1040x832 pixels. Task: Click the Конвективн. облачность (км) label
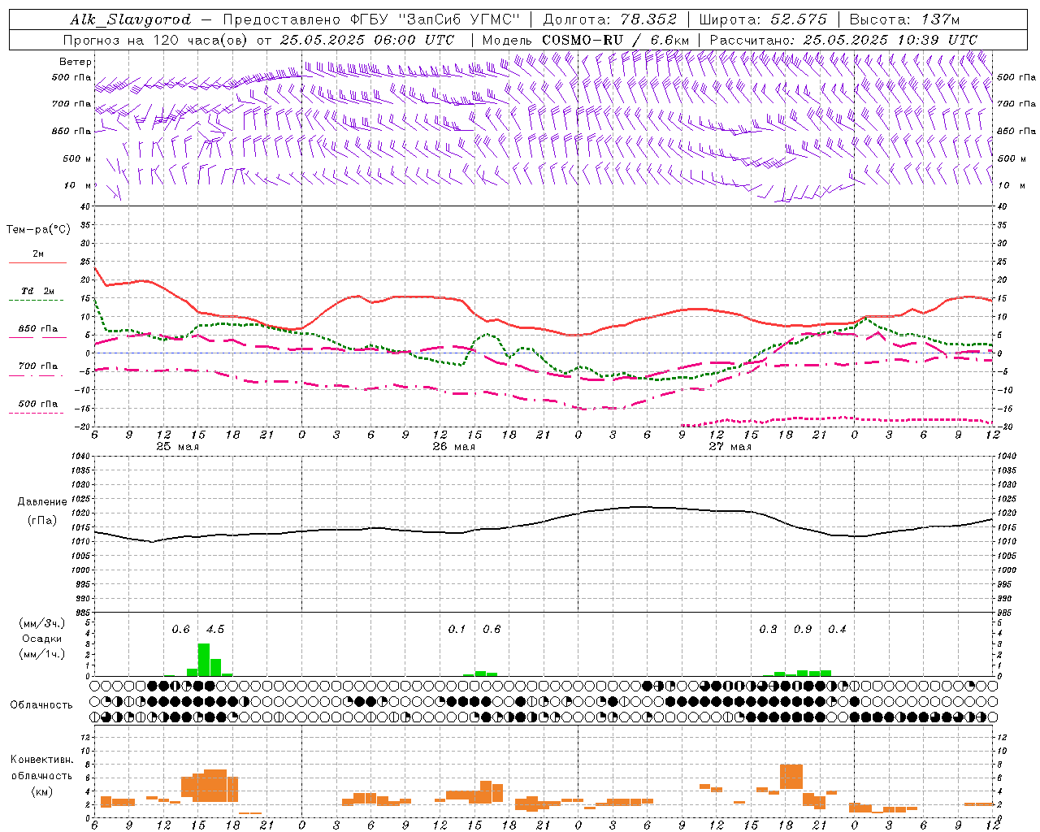pyautogui.click(x=41, y=775)
